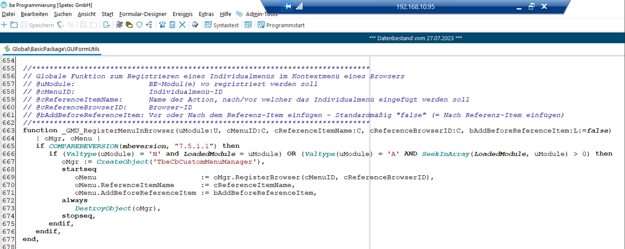Click the text lines format icon
This screenshot has height=249, width=625.
[119, 25]
